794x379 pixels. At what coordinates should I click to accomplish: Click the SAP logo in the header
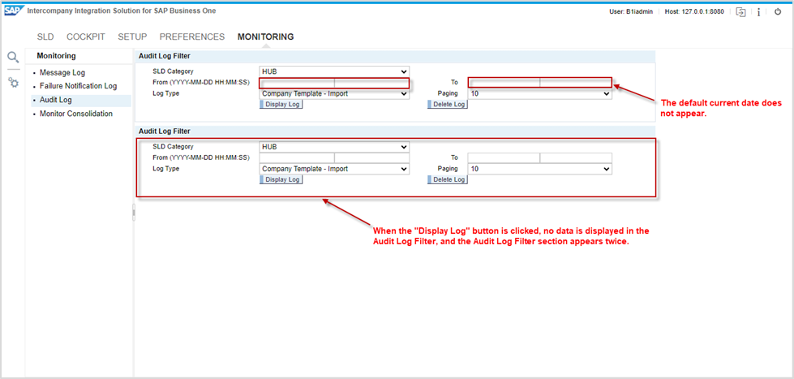coord(13,11)
